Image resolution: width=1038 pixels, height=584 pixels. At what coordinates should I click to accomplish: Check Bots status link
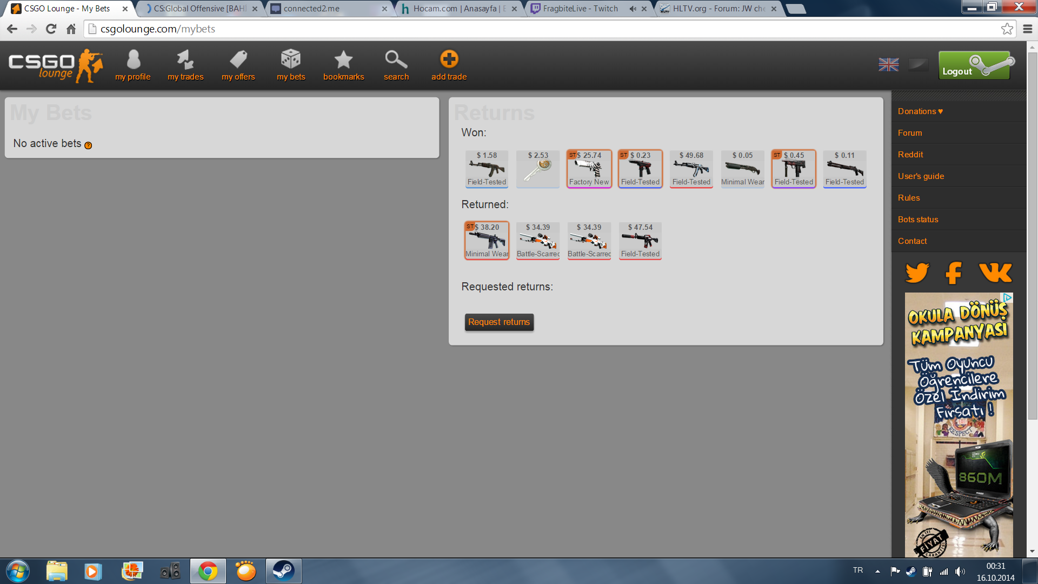click(x=918, y=220)
